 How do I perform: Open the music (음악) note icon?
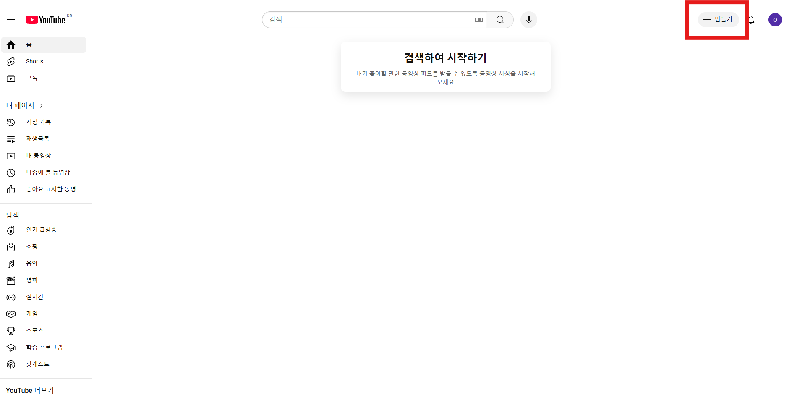point(11,264)
